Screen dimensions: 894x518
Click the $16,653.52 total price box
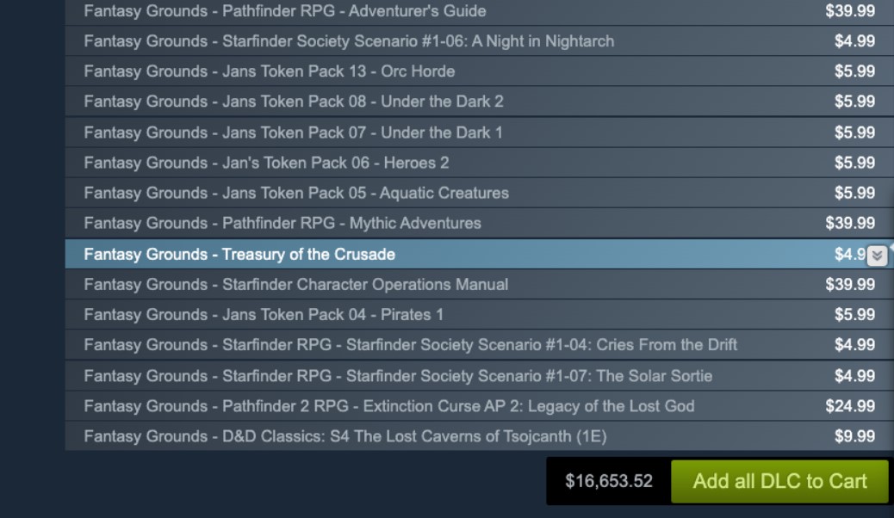click(x=609, y=481)
